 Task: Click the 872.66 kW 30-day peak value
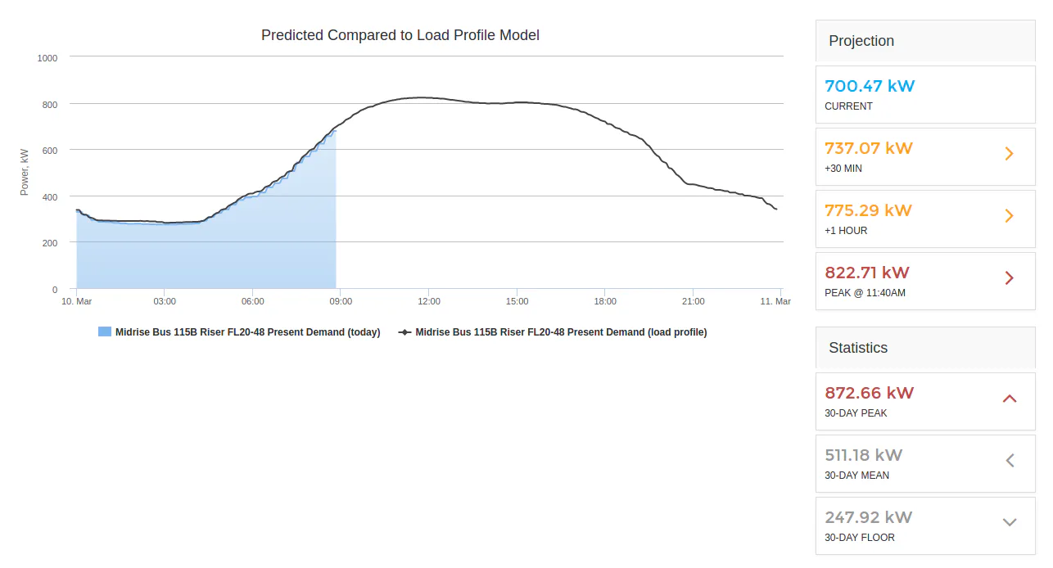(869, 393)
